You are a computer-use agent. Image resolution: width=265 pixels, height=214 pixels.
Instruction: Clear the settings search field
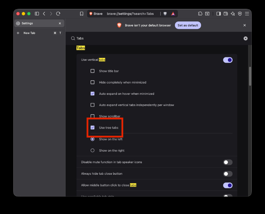[245, 38]
